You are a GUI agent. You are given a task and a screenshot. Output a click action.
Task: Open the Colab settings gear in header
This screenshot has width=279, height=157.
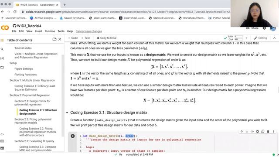264,28
